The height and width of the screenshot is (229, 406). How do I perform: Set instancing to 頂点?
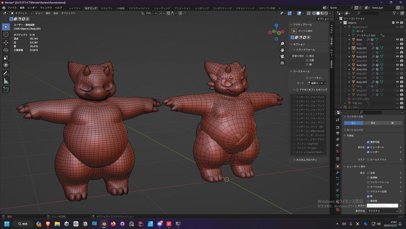[x=373, y=123]
